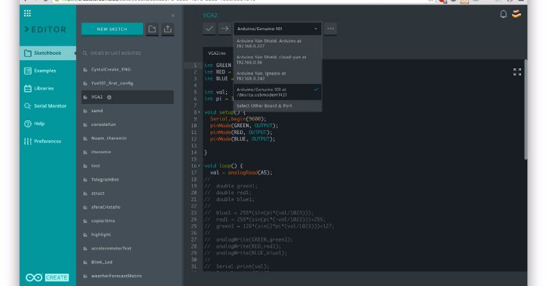Select Arduino/Genuino 101 at /dev/cu.usbmodem1421
This screenshot has width=547, height=286.
point(278,92)
